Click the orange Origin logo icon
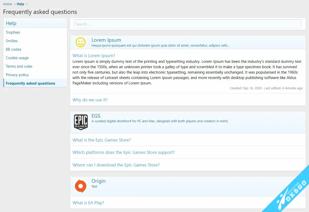The height and width of the screenshot is (212, 309). 80,186
